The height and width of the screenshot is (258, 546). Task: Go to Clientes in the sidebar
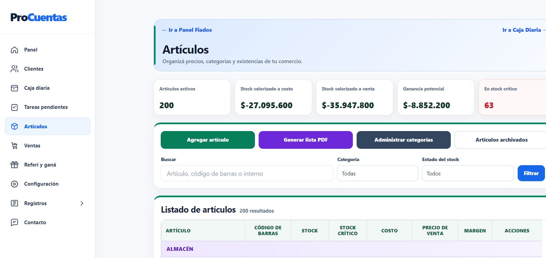point(47,69)
